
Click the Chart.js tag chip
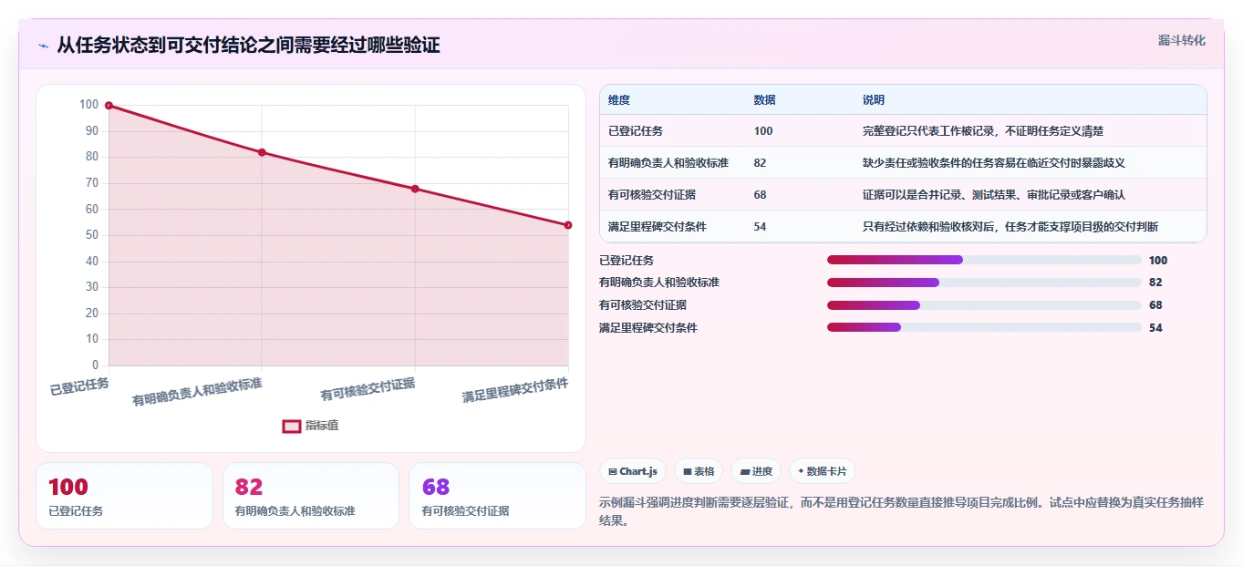(x=633, y=471)
